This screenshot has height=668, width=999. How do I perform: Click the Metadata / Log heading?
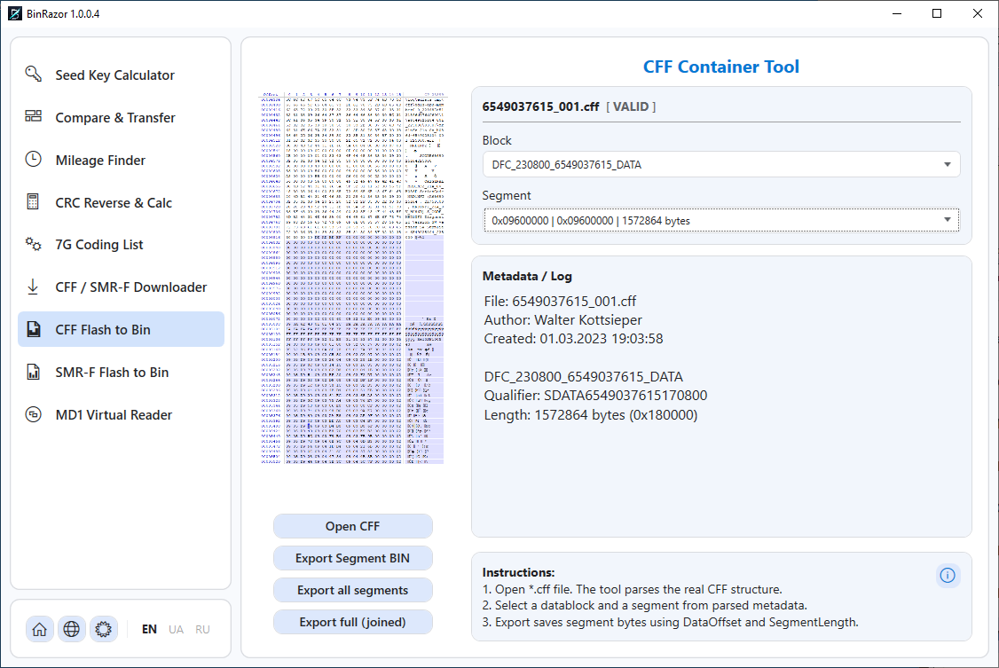(527, 277)
